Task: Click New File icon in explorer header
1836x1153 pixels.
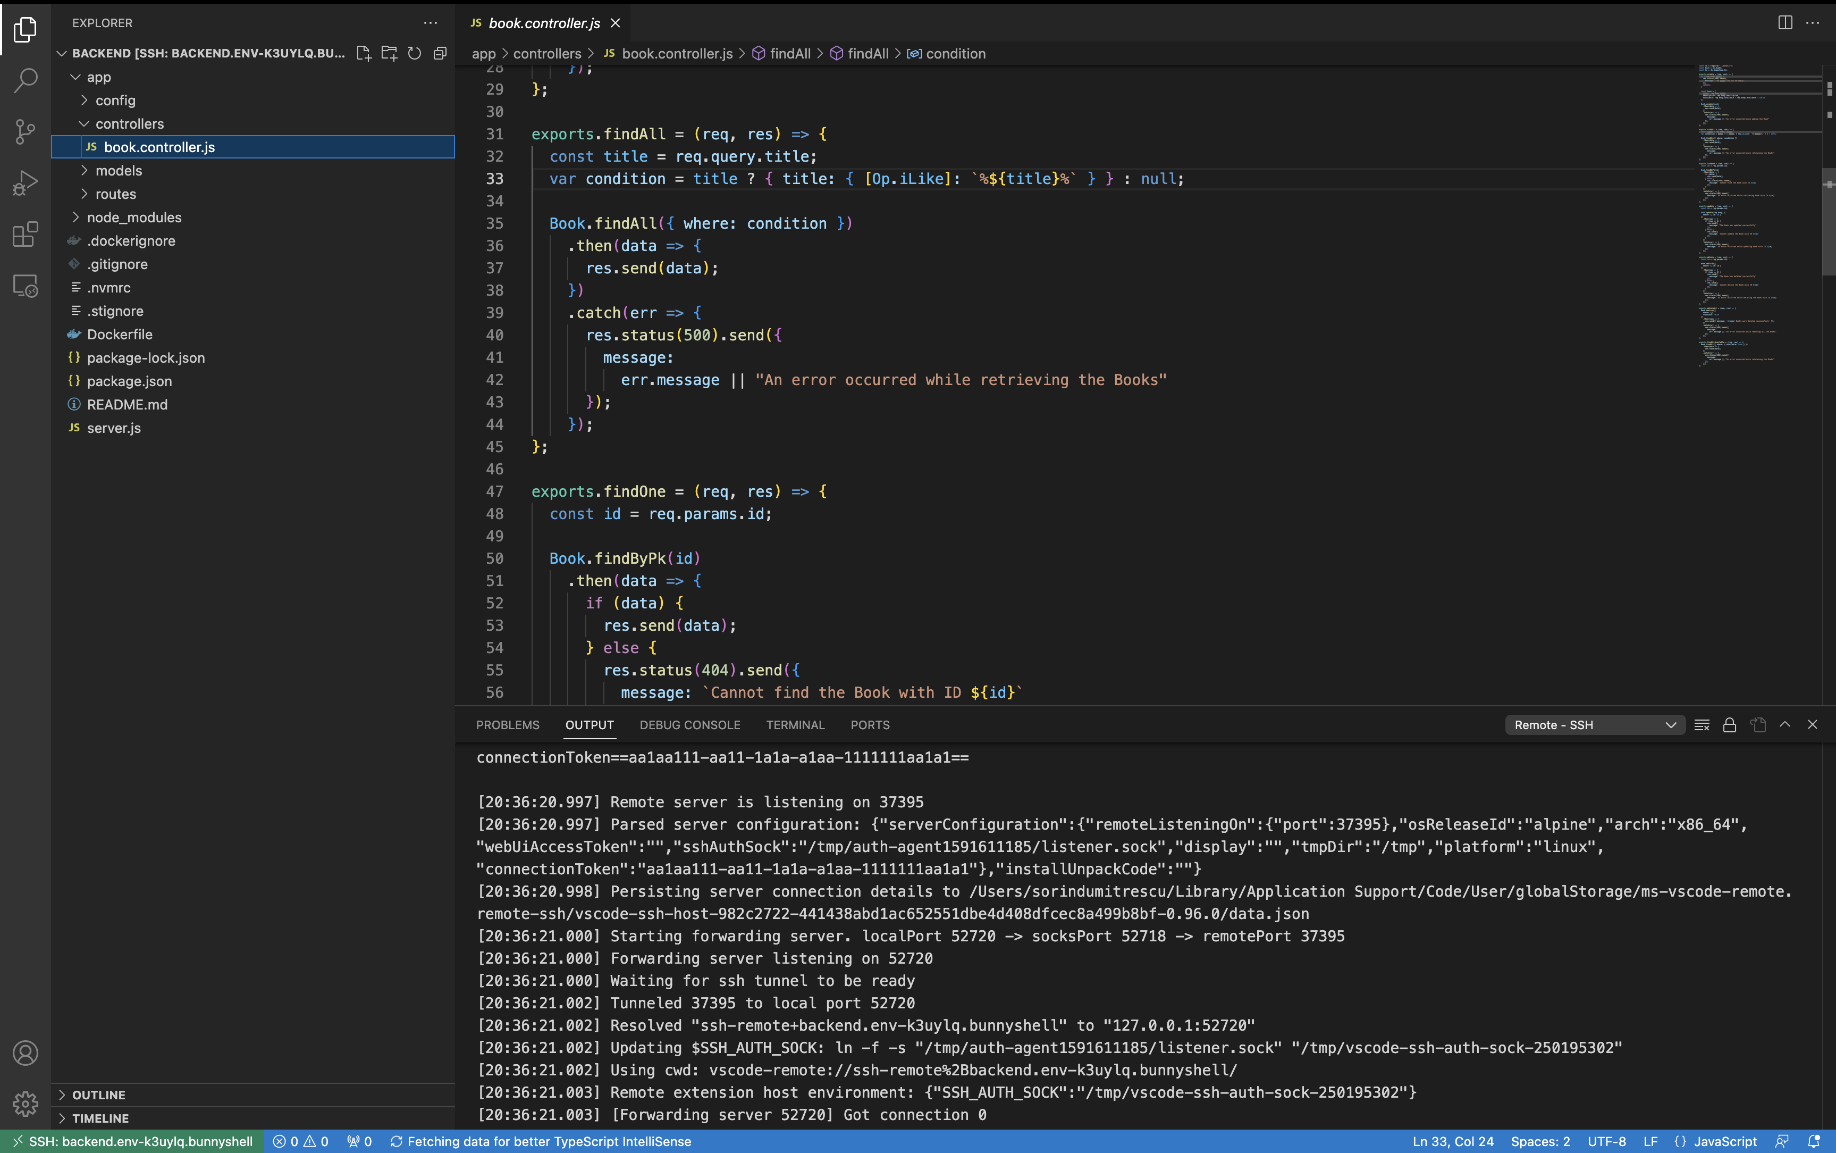Action: click(364, 53)
